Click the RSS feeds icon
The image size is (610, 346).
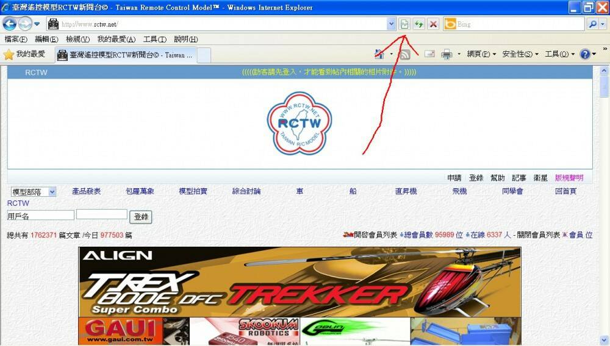coord(405,54)
